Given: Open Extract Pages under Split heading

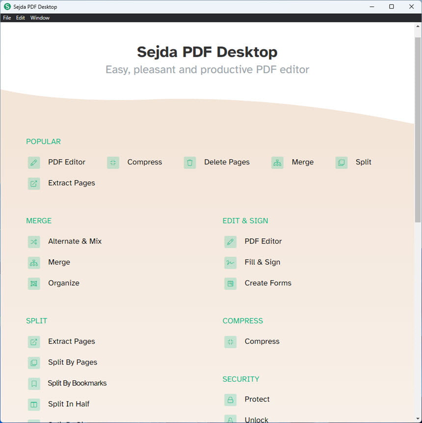Looking at the screenshot, I should point(72,341).
